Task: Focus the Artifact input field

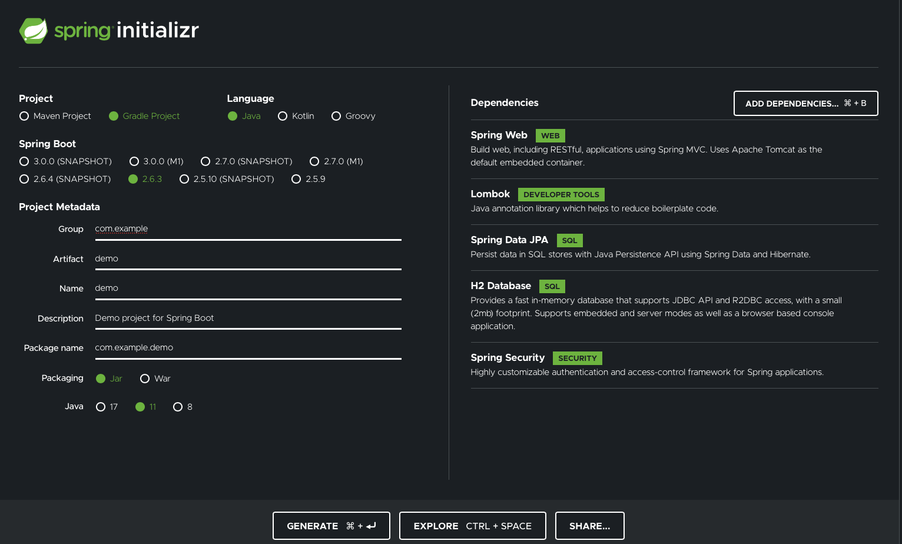Action: [248, 259]
